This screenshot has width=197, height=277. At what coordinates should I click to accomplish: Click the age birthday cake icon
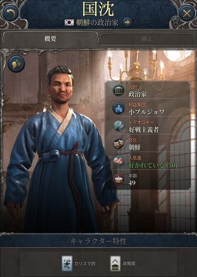click(x=119, y=179)
